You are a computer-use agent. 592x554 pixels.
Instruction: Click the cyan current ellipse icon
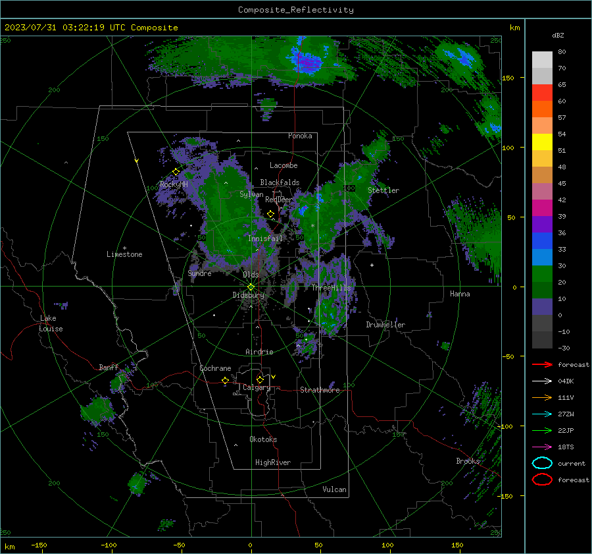click(542, 463)
